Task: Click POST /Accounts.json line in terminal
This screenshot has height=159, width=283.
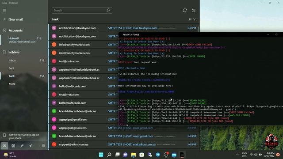Action: tap(132, 68)
